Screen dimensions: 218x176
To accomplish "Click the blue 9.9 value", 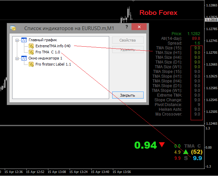I will (x=197, y=158).
